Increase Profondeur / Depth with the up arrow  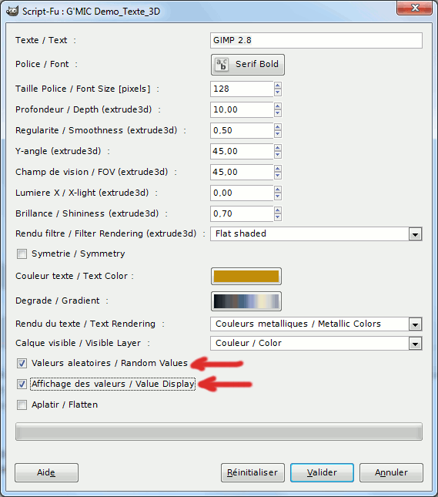coord(278,106)
